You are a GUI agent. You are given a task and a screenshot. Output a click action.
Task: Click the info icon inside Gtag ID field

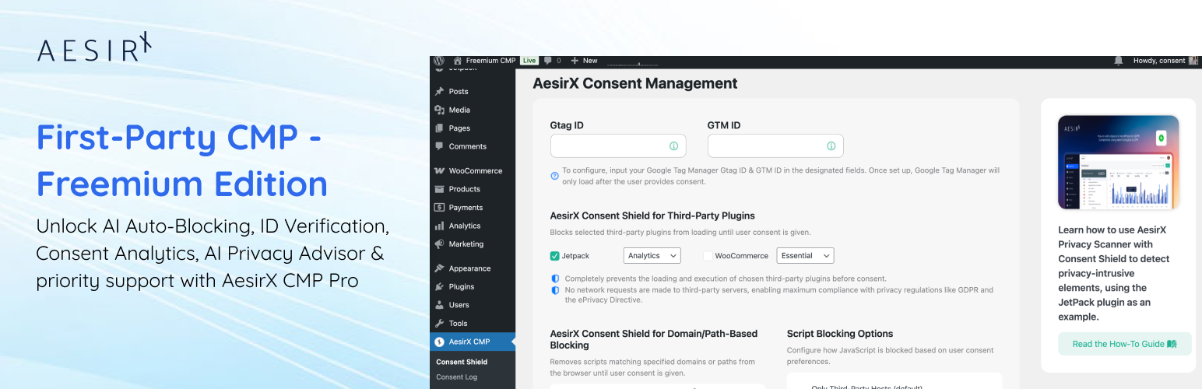(x=673, y=146)
